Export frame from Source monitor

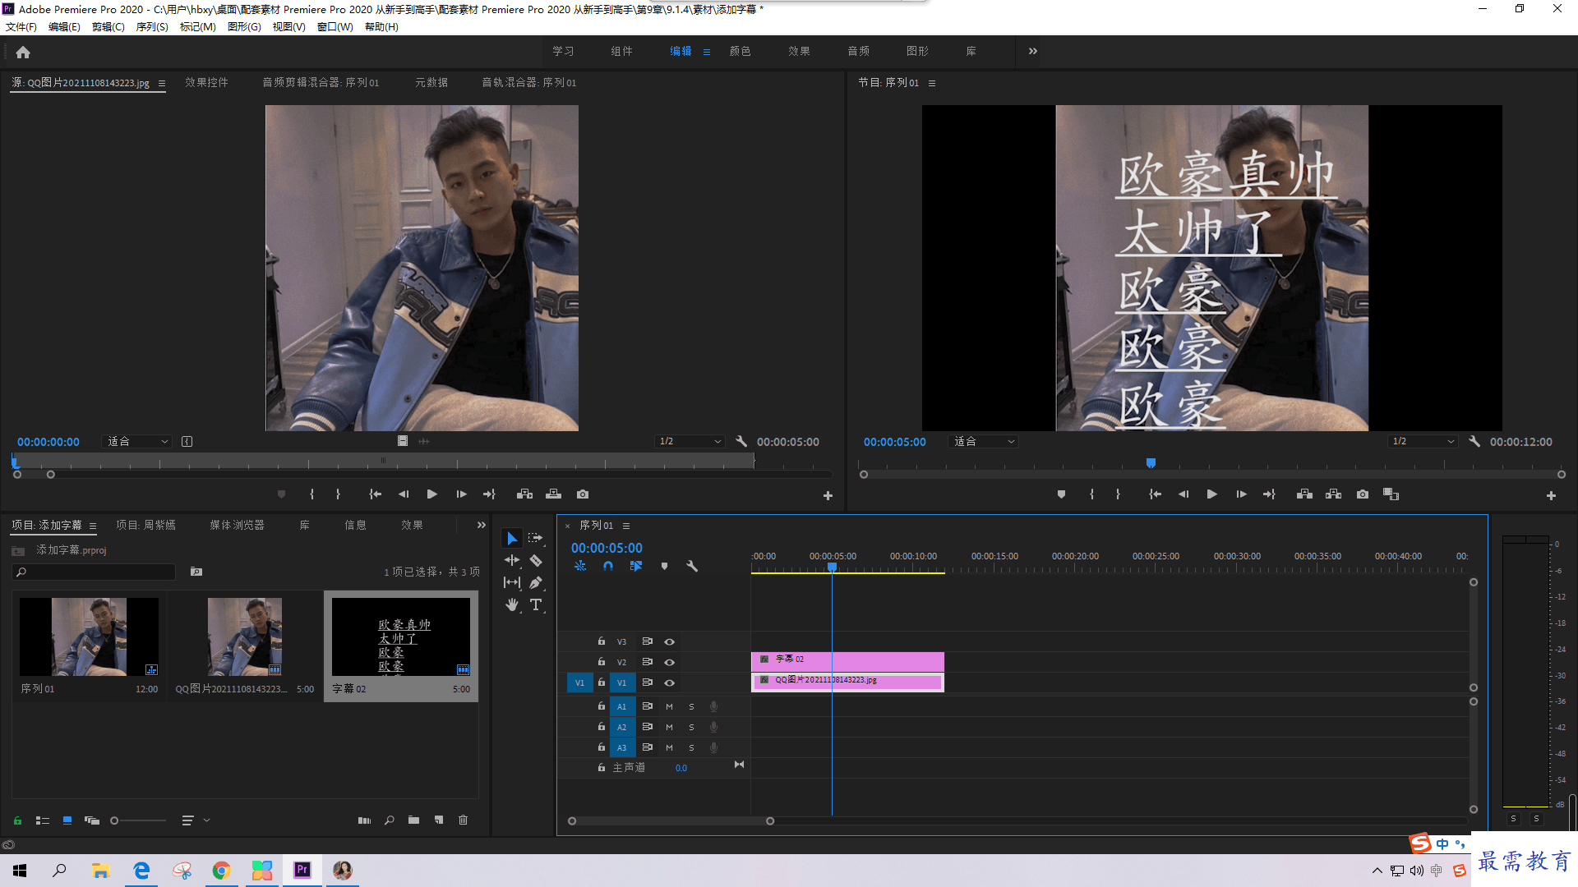583,494
